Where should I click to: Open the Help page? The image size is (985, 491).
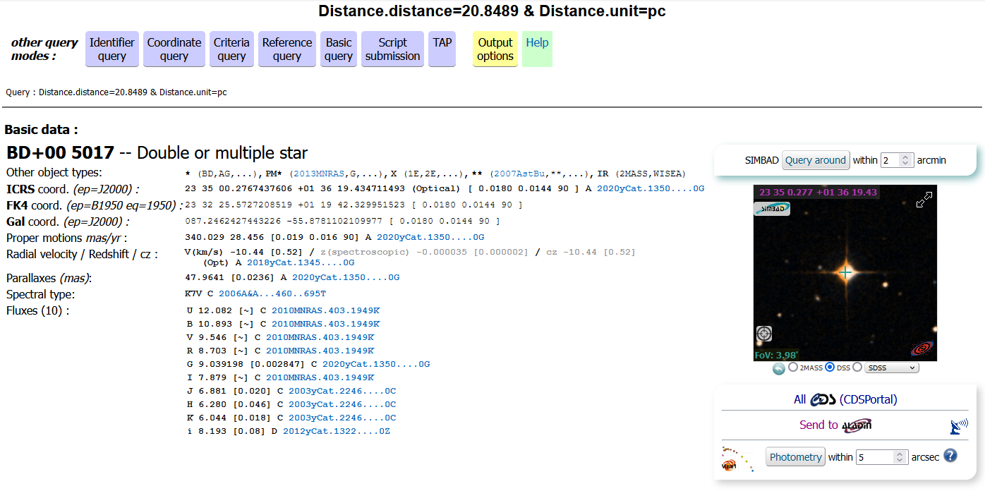(537, 49)
